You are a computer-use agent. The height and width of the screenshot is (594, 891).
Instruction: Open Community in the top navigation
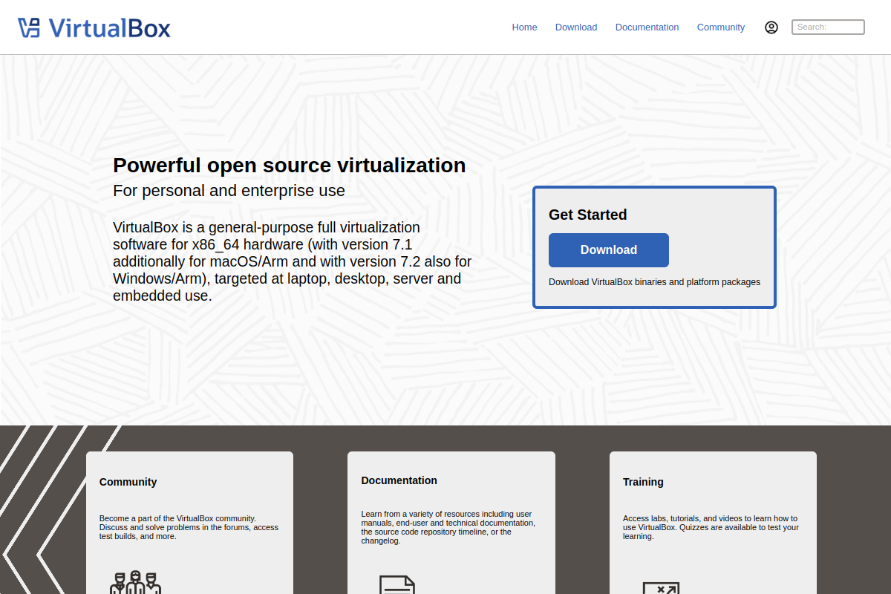pyautogui.click(x=720, y=27)
